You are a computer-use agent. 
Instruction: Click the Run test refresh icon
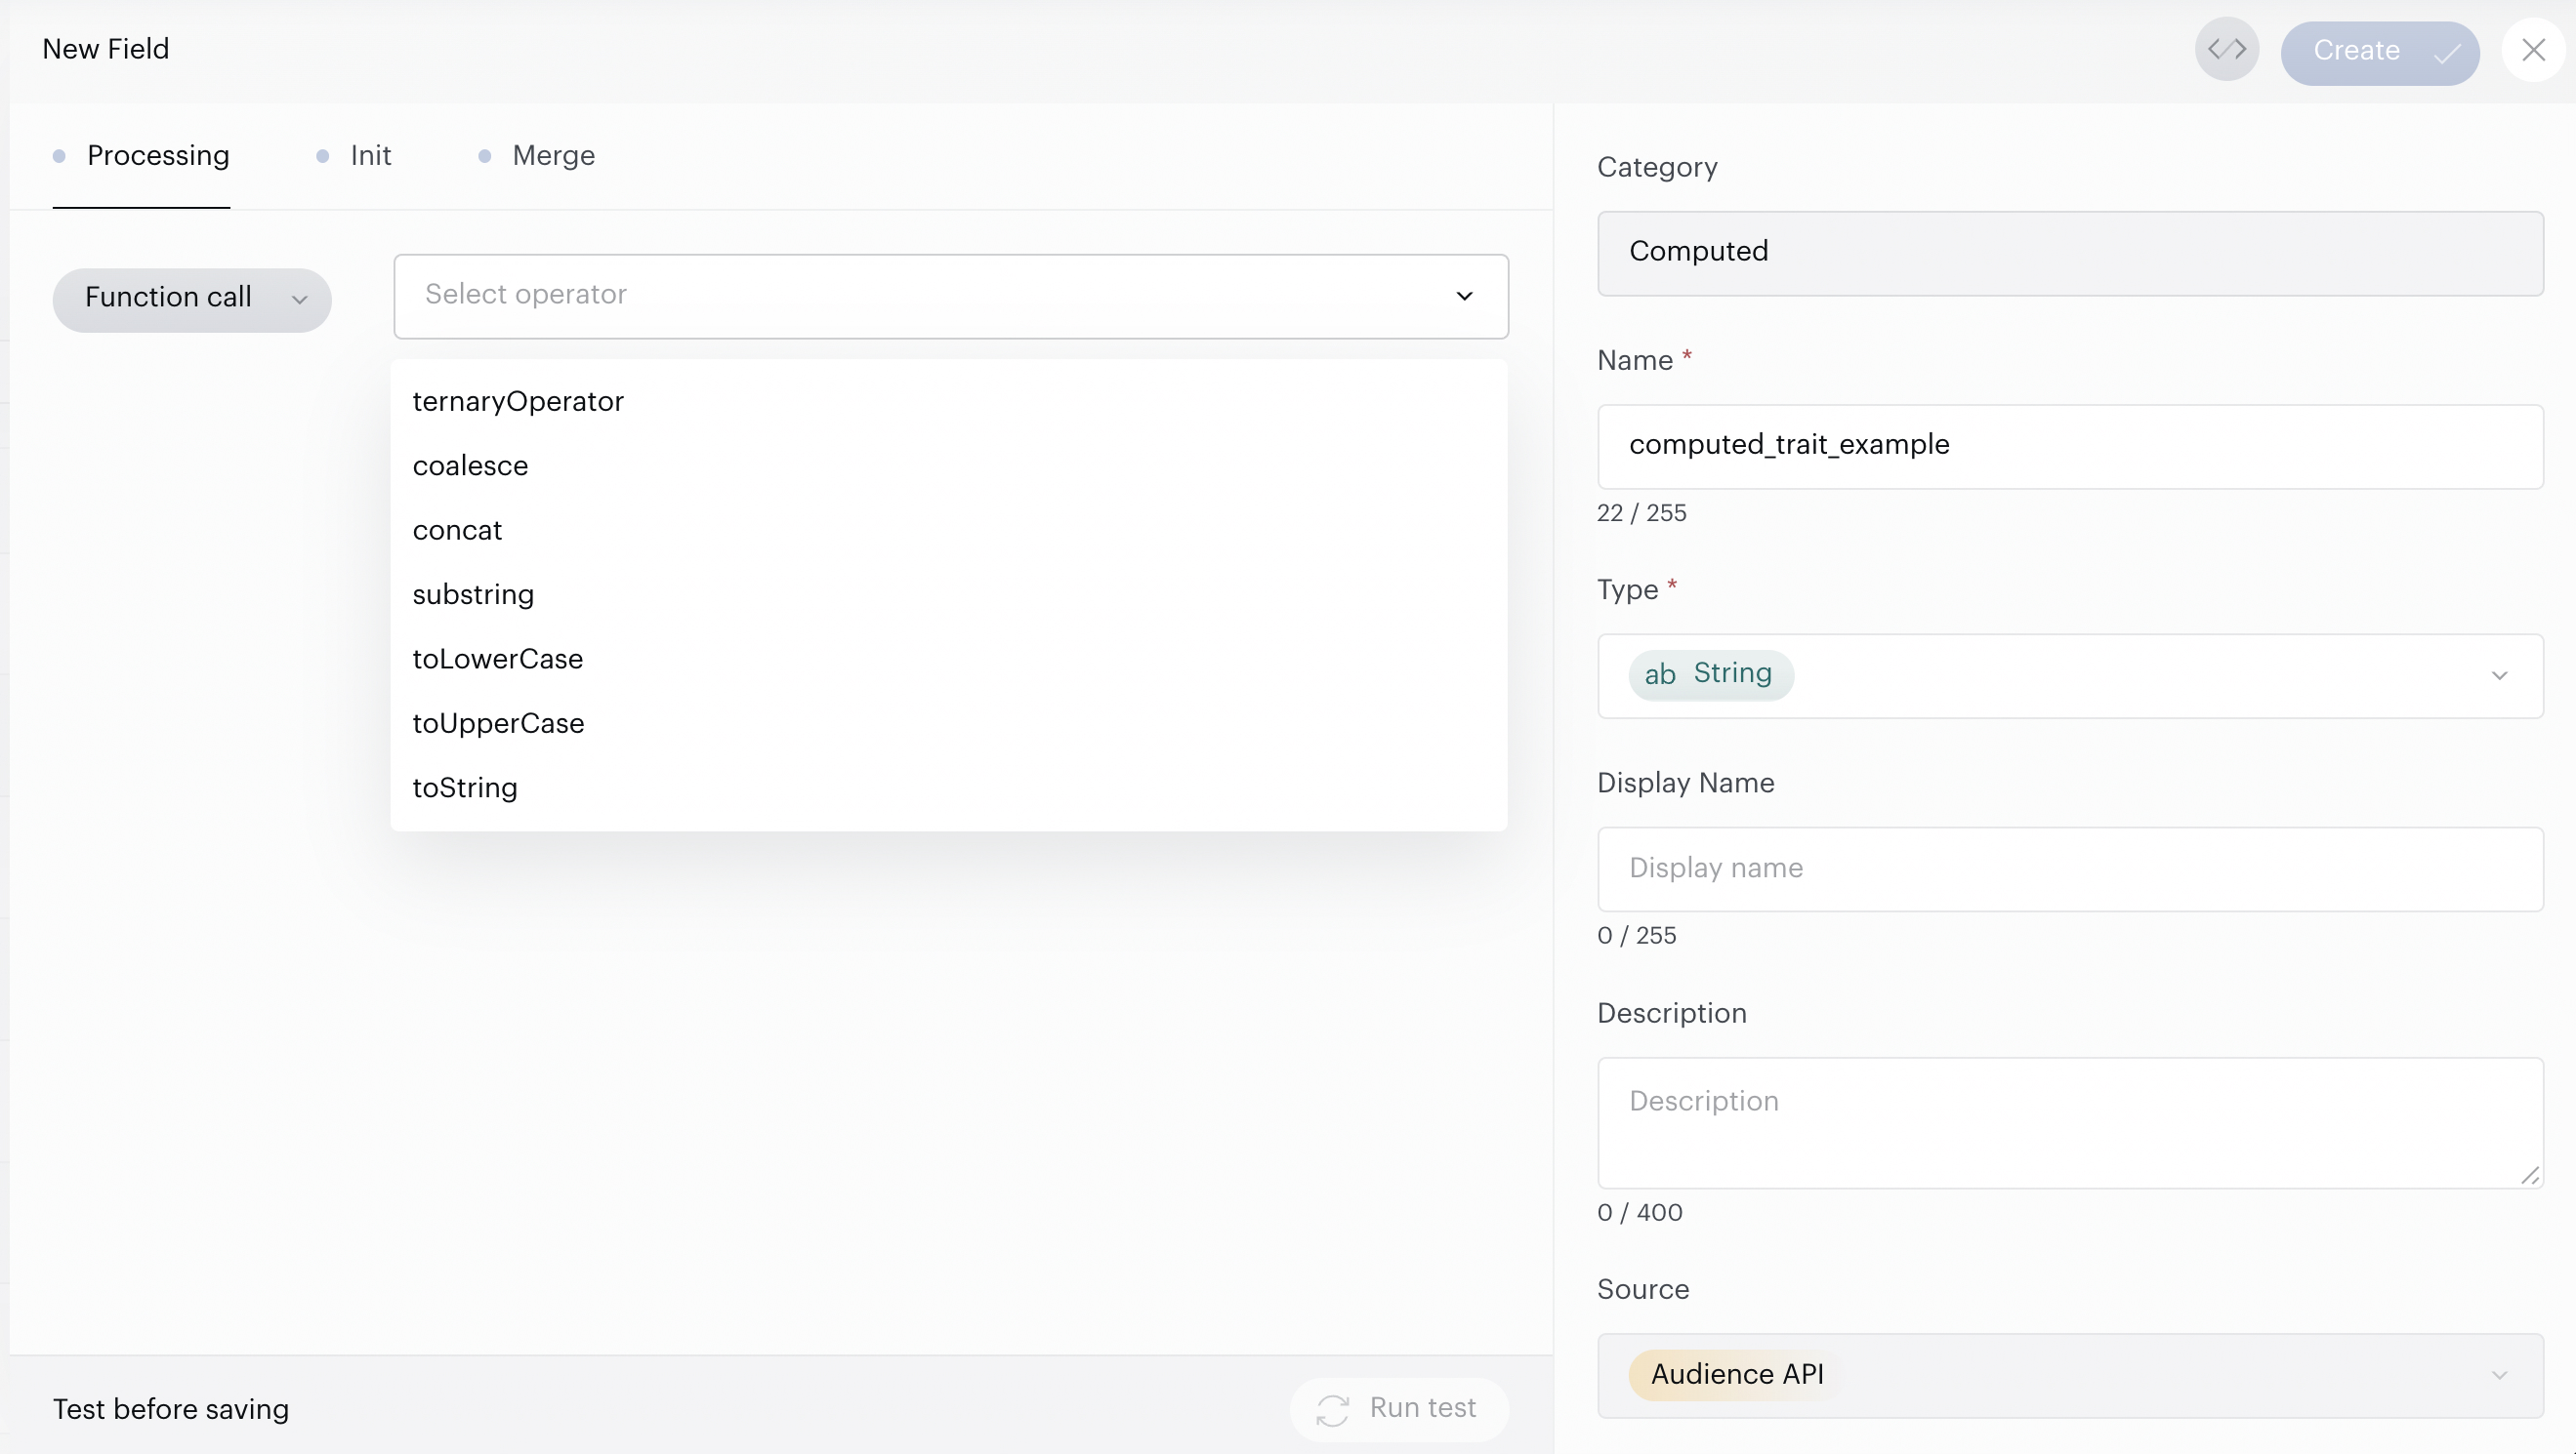pyautogui.click(x=1332, y=1410)
